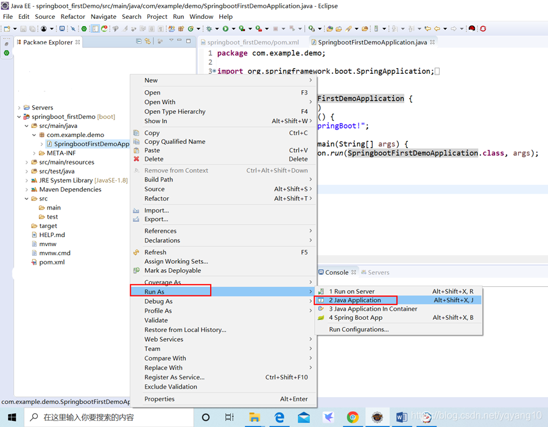Collapse the springboot_firstDemo project node

[19, 116]
